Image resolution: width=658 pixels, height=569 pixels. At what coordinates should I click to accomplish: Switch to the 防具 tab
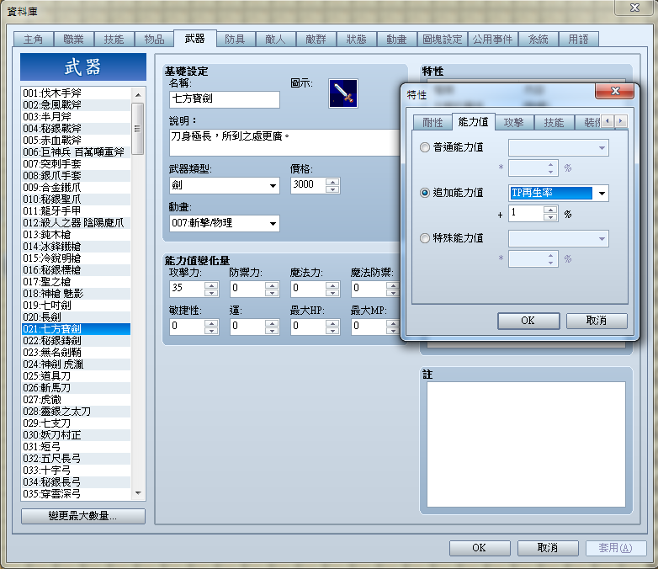point(235,40)
